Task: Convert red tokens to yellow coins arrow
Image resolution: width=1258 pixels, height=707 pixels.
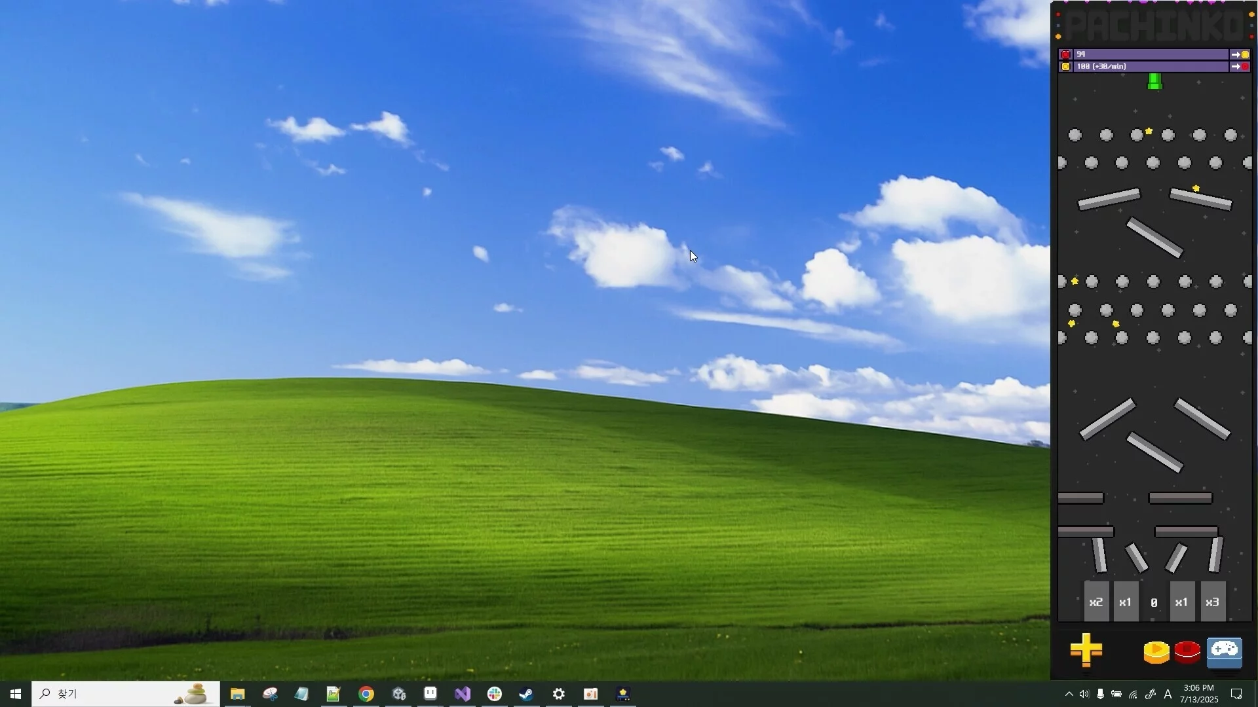Action: coord(1240,54)
